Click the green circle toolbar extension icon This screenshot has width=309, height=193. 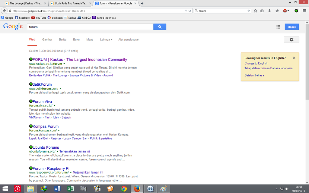click(x=296, y=11)
